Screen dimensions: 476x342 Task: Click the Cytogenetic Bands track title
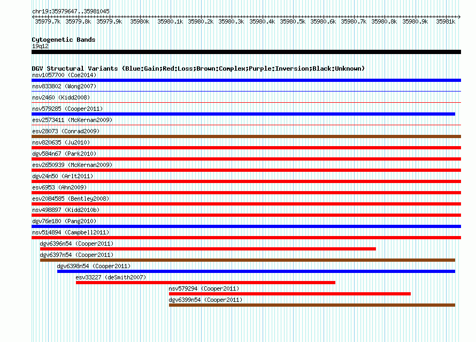pyautogui.click(x=64, y=40)
